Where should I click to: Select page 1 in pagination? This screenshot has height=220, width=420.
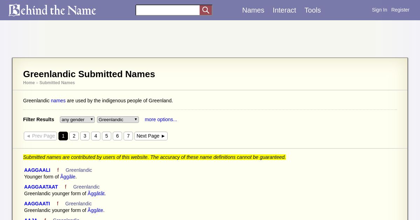point(63,136)
